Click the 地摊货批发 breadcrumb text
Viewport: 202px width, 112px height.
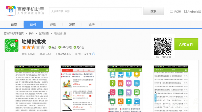click(60, 34)
